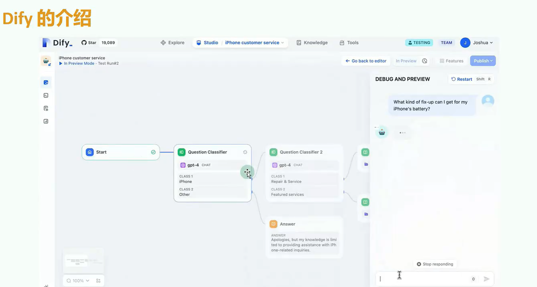The image size is (537, 287).
Task: Open logs and annotations sidebar icon
Action: tap(46, 108)
